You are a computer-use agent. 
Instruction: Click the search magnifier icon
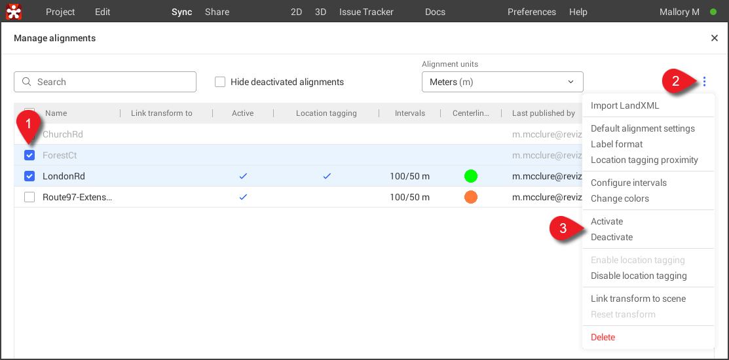(27, 82)
